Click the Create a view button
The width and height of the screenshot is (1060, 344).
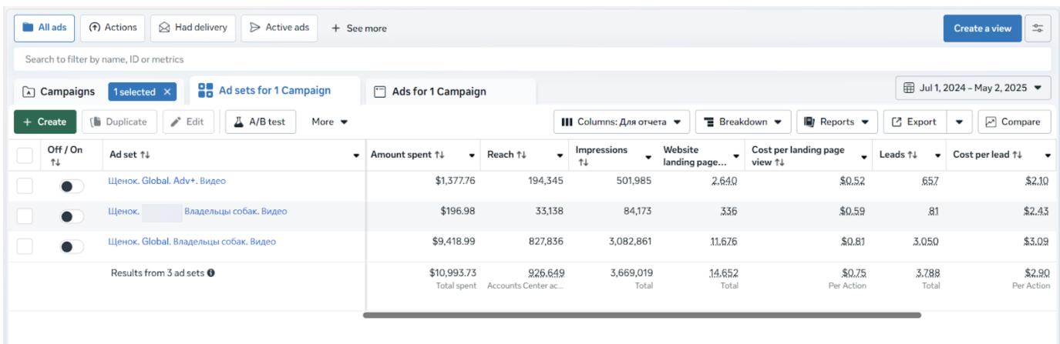982,28
